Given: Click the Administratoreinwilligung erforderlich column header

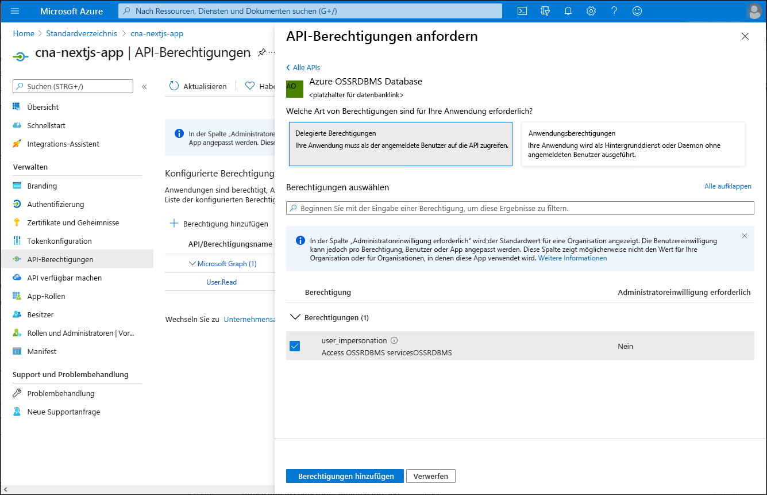Looking at the screenshot, I should pos(684,292).
